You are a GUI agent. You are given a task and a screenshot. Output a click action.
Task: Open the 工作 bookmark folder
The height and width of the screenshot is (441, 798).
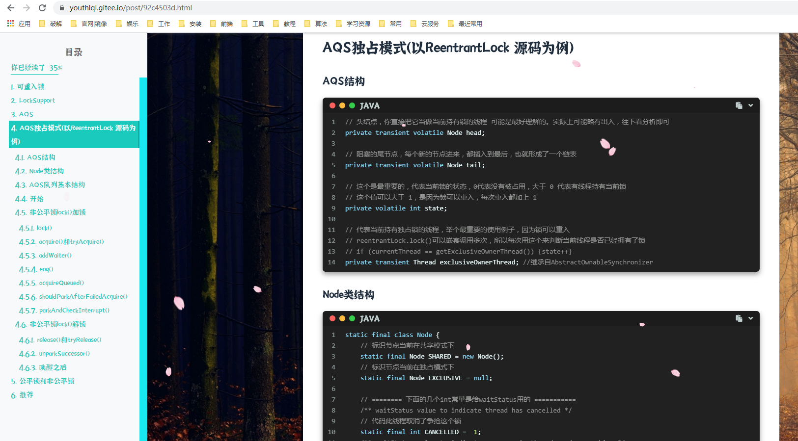click(x=159, y=24)
